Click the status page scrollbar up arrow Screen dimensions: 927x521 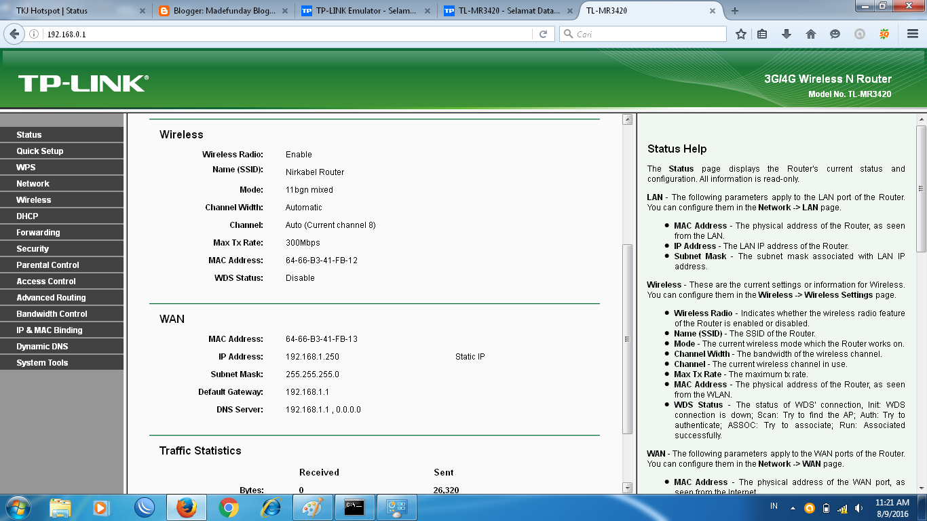point(627,119)
